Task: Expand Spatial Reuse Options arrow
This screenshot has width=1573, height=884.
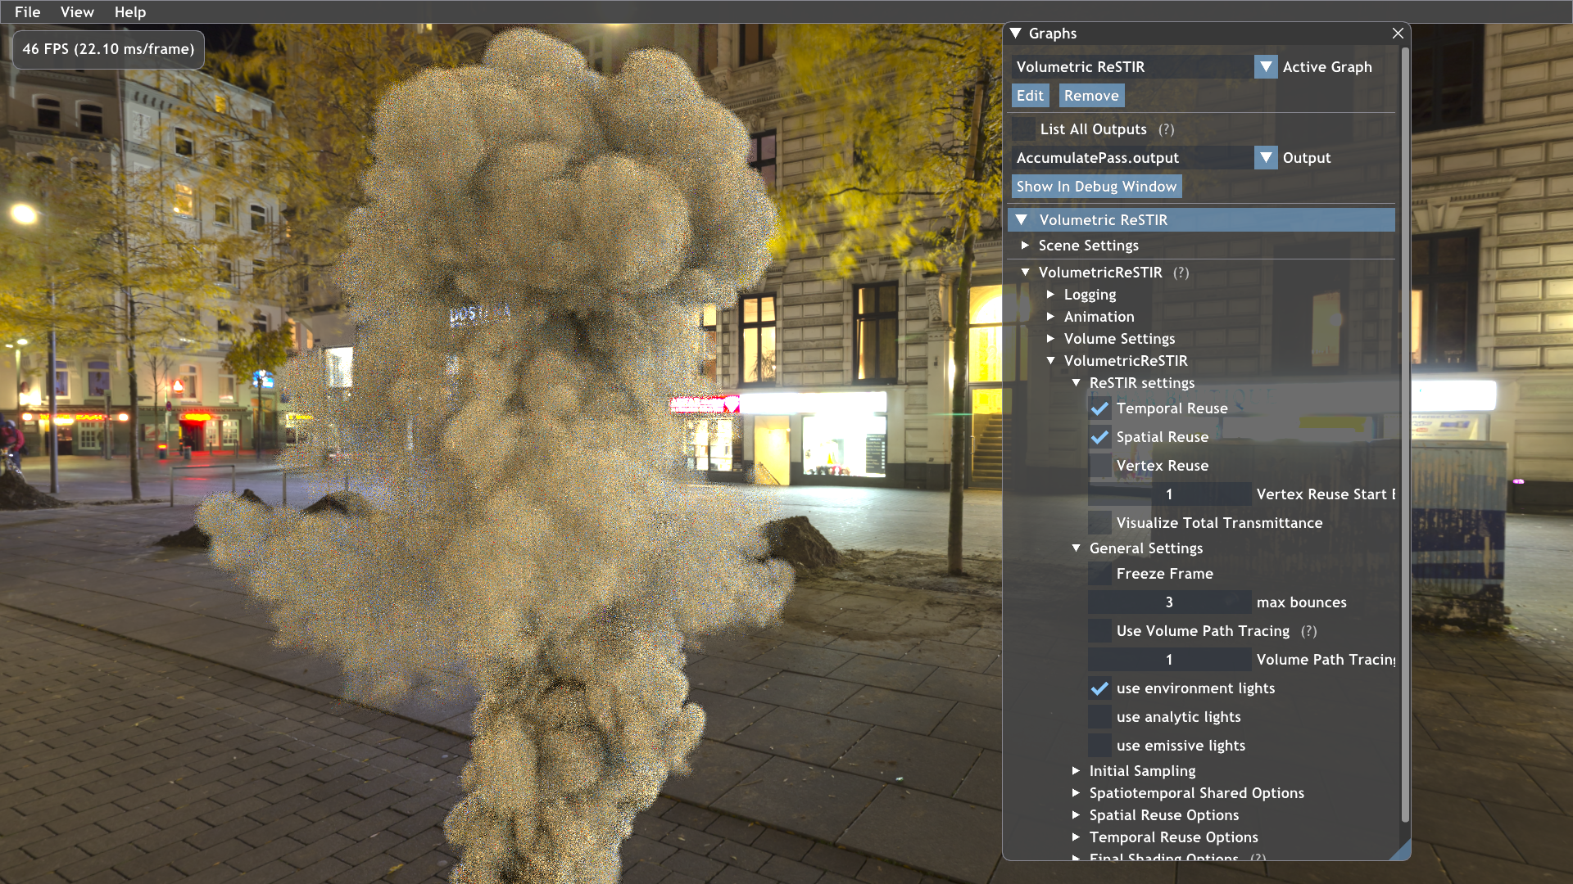Action: point(1077,815)
